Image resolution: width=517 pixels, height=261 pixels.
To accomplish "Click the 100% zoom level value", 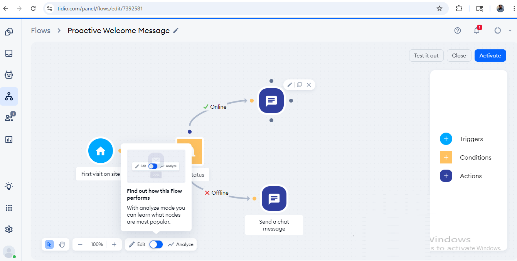I will pos(97,244).
